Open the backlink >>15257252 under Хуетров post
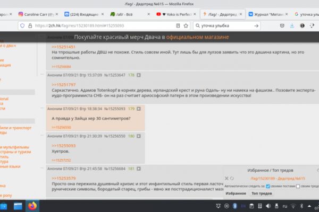The width and height of the screenshot is (319, 212). [x=61, y=160]
